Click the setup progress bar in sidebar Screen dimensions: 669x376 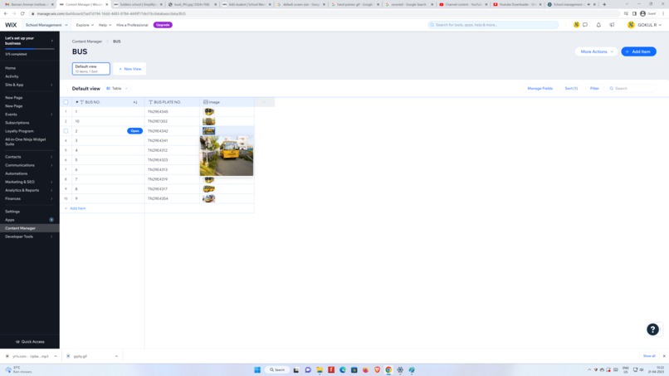coord(29,49)
